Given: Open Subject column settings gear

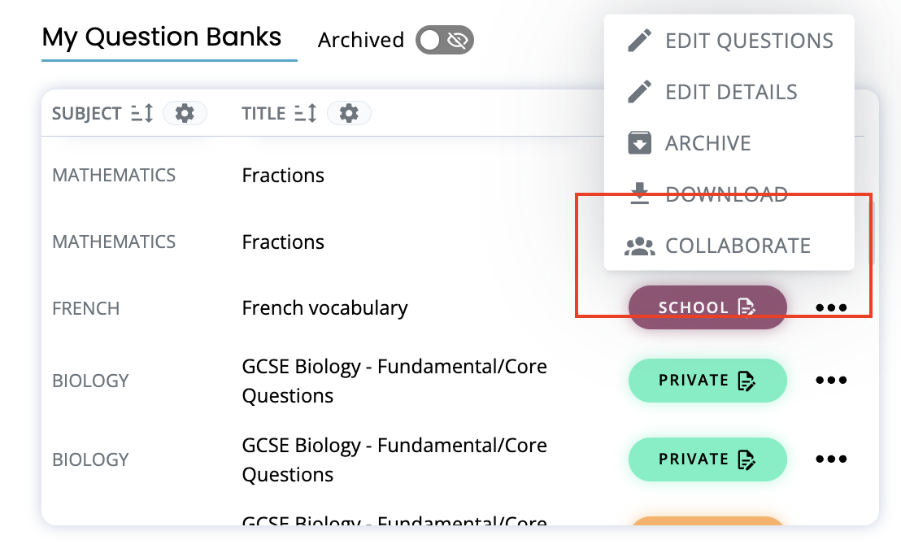Looking at the screenshot, I should point(185,113).
